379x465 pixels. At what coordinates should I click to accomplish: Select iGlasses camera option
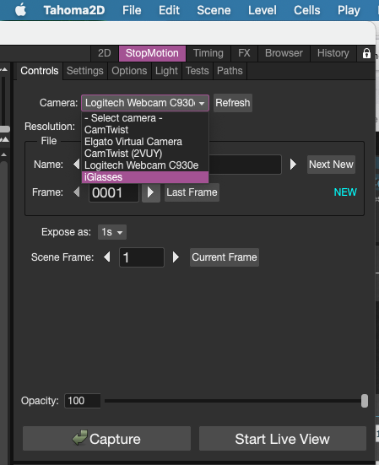(x=145, y=177)
